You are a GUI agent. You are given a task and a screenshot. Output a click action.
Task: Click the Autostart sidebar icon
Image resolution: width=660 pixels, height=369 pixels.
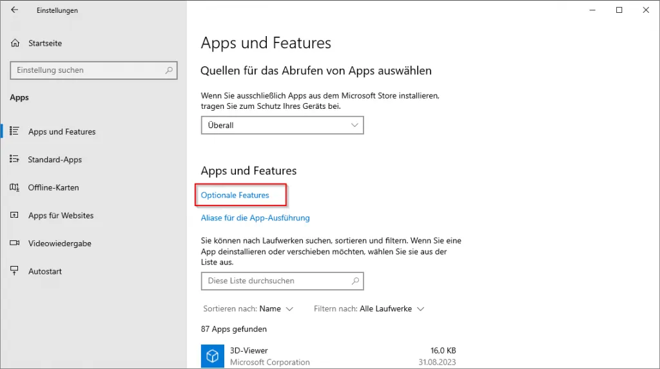(x=15, y=272)
